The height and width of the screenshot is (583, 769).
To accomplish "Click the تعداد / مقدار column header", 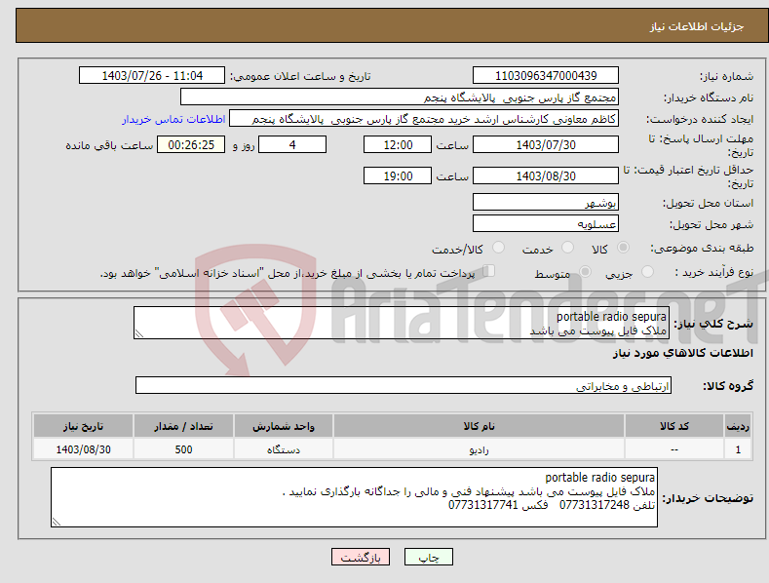I will point(183,426).
